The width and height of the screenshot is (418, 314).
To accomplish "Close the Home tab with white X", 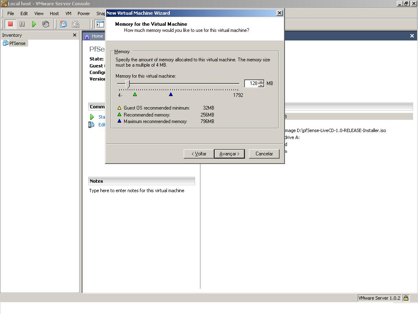I will pos(412,36).
